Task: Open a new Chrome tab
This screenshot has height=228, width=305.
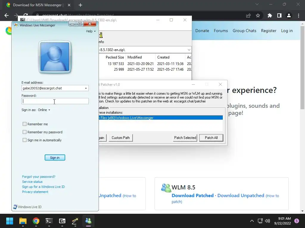Action: point(80,5)
